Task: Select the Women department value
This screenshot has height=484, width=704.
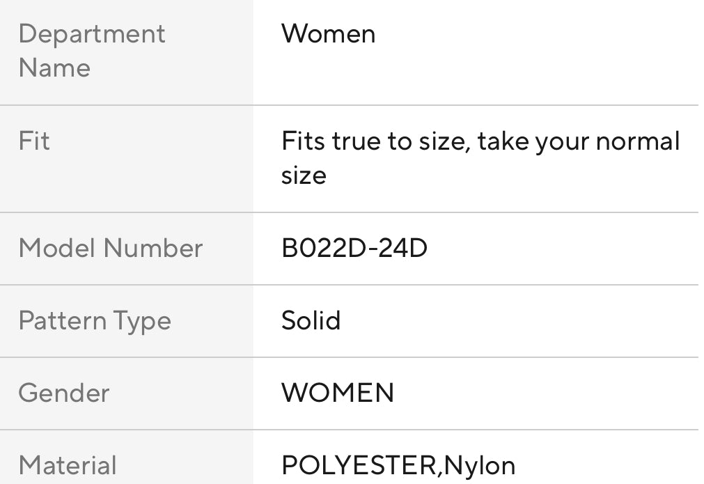Action: (328, 33)
